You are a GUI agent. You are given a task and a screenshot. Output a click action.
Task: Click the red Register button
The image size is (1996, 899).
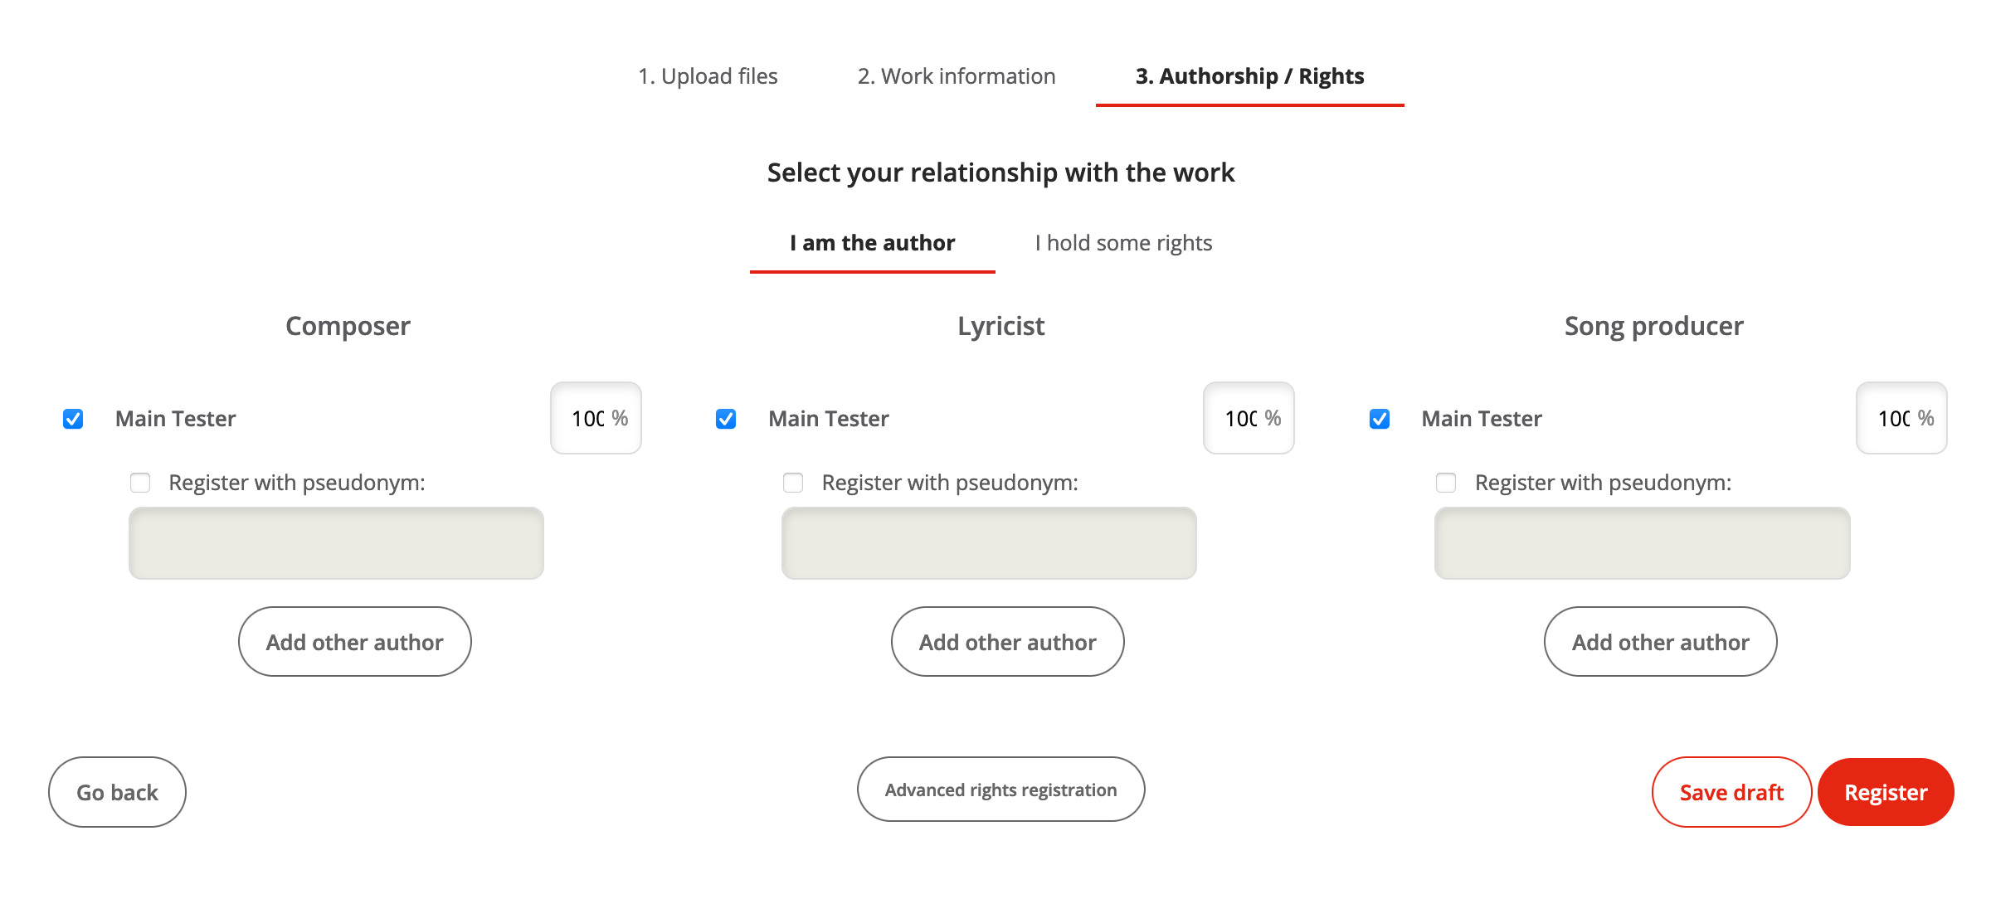click(1885, 793)
